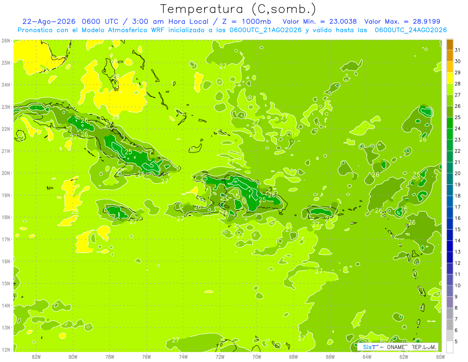Click the 10 value on the color legend
This screenshot has height=362, width=468.
(x=457, y=285)
